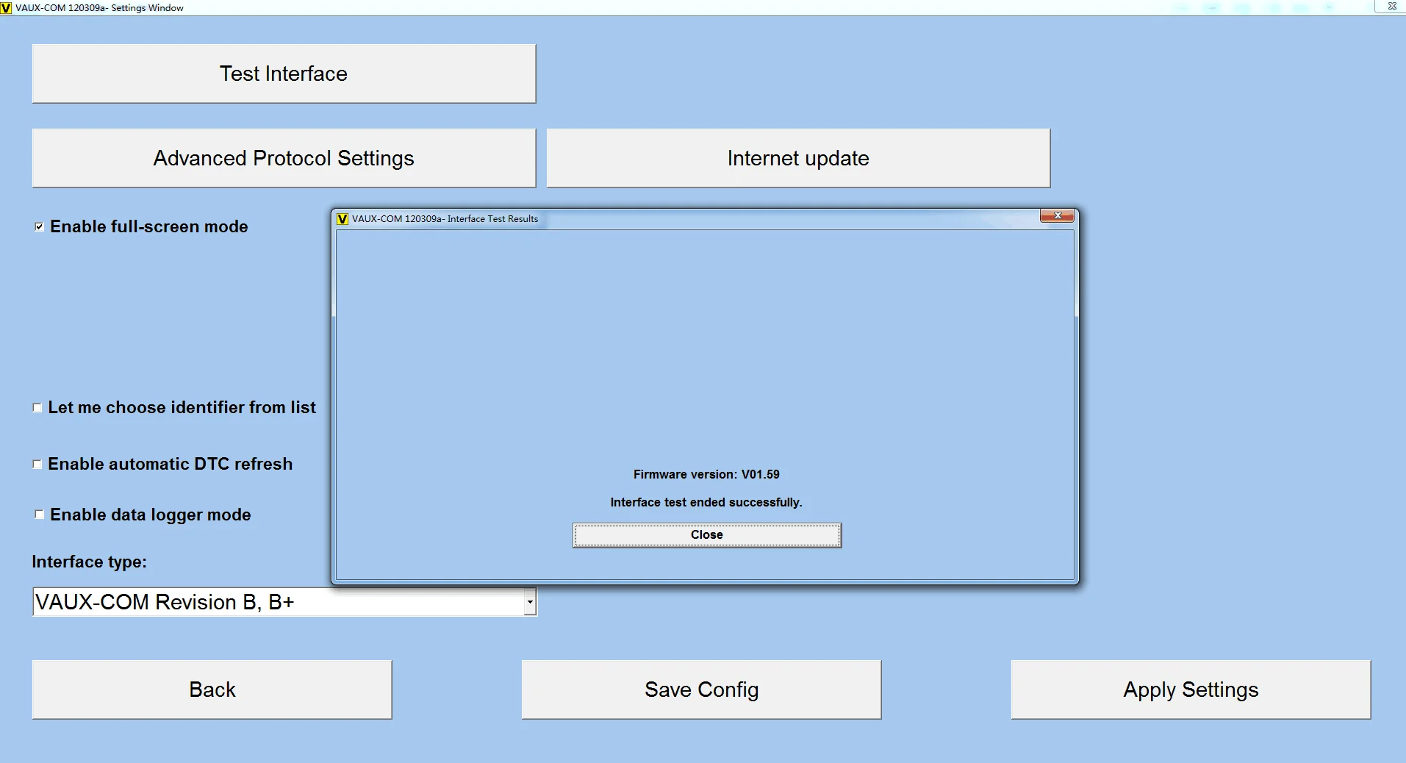Image resolution: width=1406 pixels, height=763 pixels.
Task: Click the 'Interface type:' label
Action: click(x=89, y=562)
